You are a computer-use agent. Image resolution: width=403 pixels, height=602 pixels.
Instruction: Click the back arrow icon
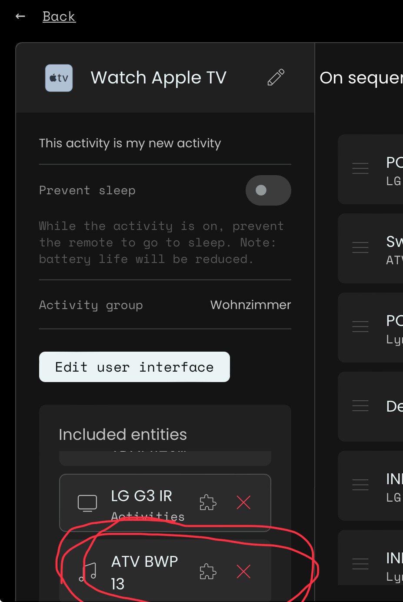coord(20,17)
